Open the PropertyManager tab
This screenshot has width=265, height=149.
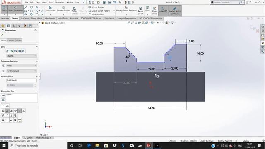click(8, 26)
